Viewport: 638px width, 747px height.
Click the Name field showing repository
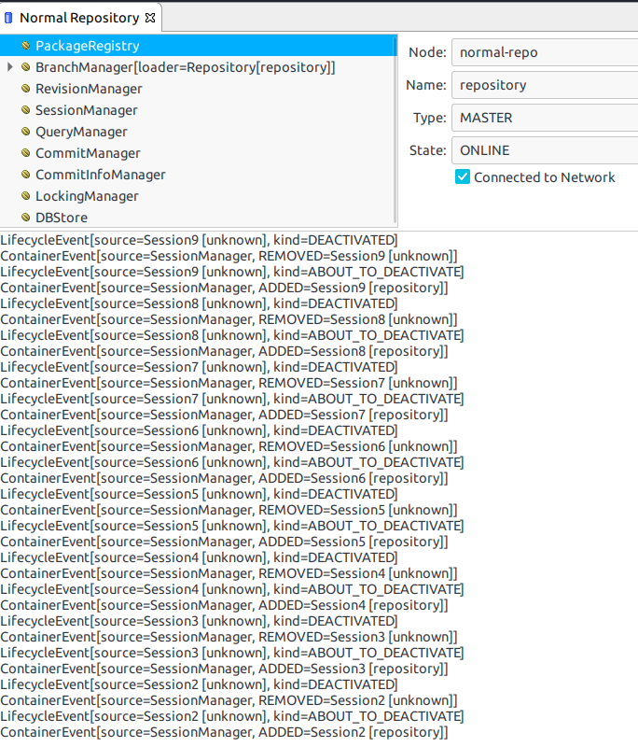[x=545, y=85]
